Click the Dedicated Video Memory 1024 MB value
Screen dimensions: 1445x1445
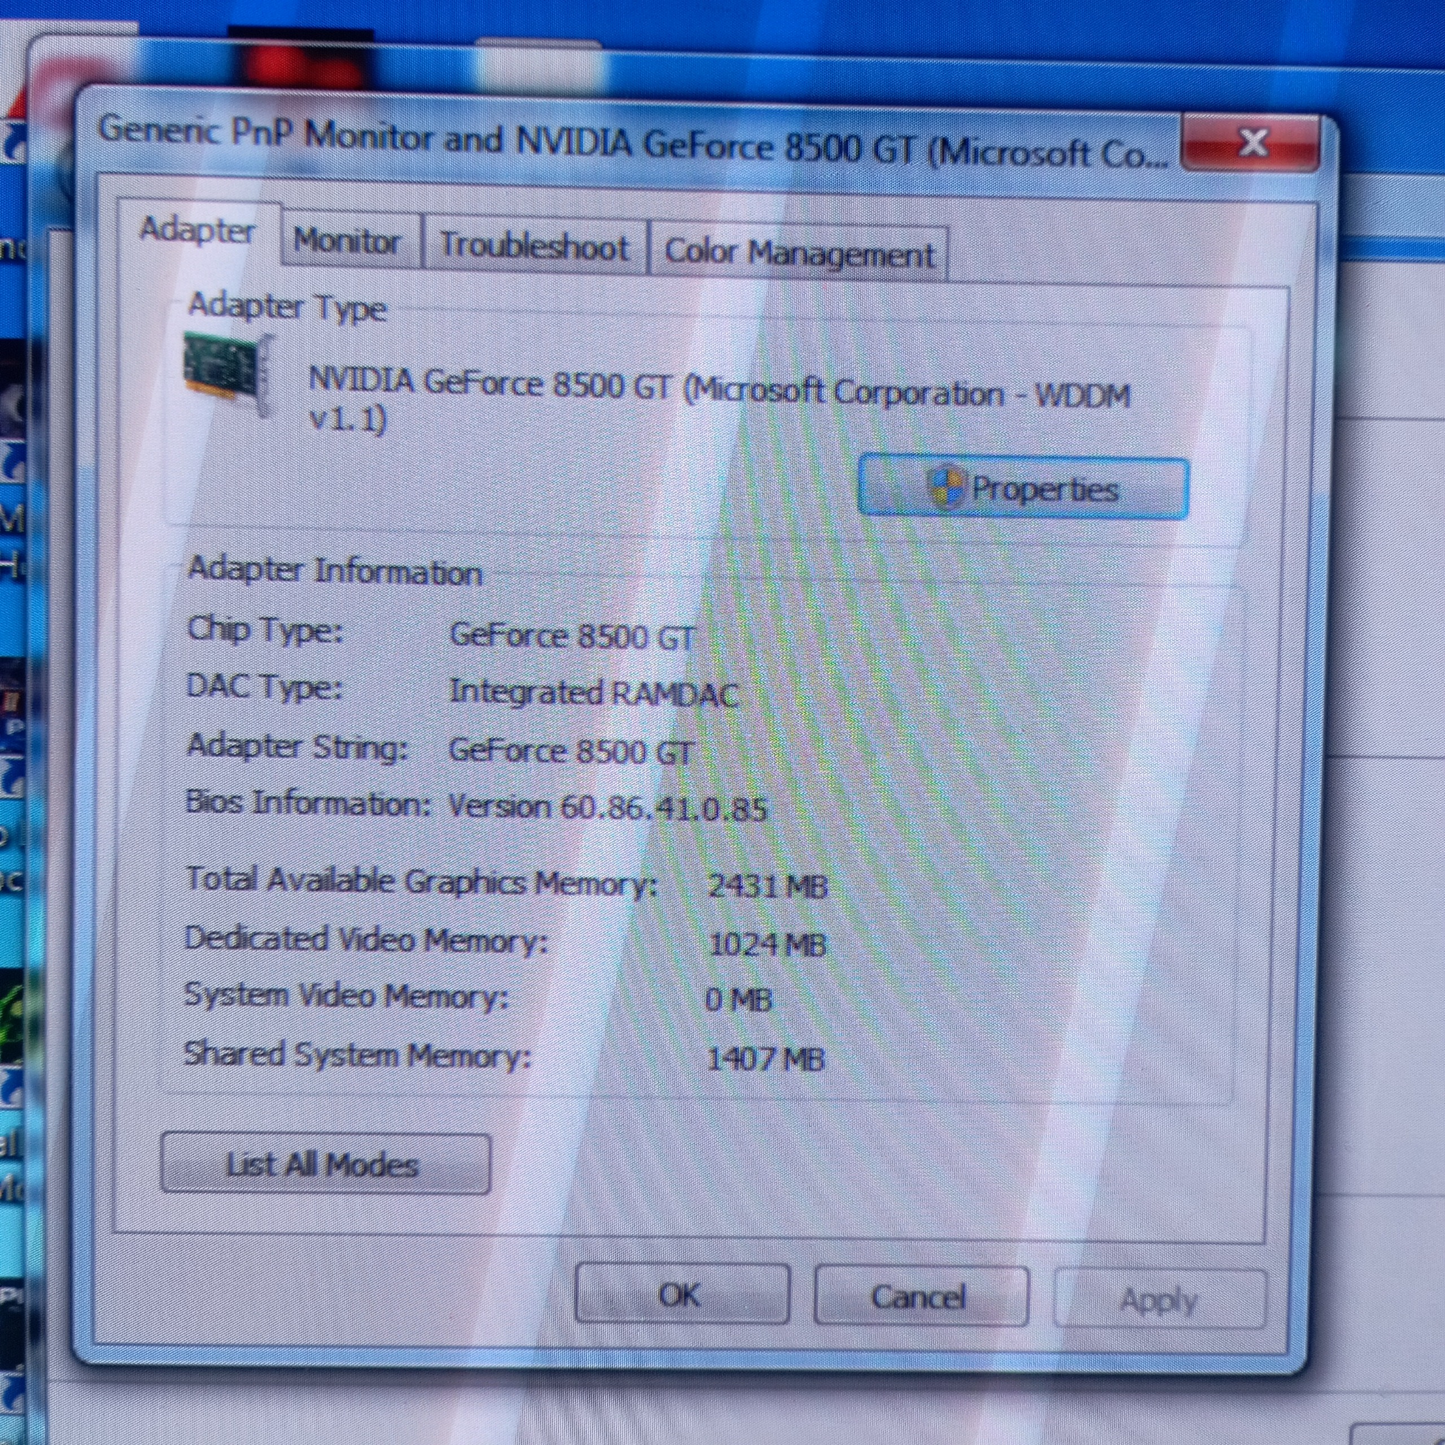(x=768, y=945)
